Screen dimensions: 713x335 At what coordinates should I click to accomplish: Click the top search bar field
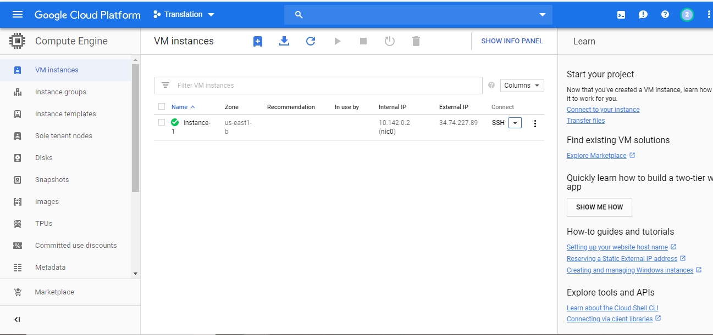(x=418, y=15)
